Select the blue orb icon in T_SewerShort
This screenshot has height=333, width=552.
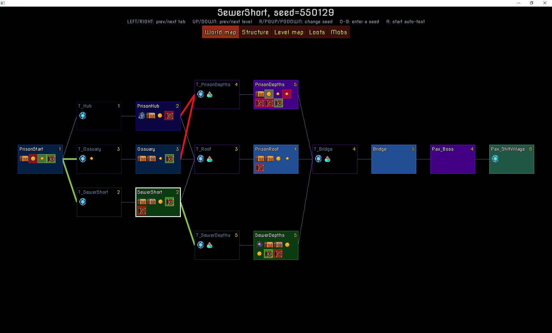coord(83,202)
